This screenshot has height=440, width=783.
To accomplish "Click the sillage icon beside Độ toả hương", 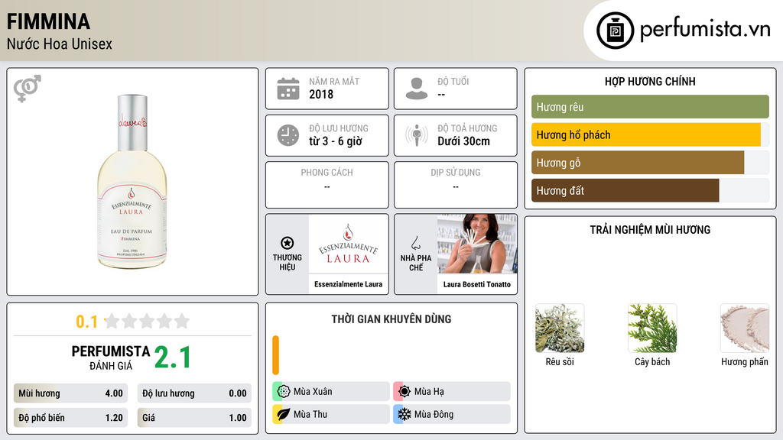I will point(417,135).
